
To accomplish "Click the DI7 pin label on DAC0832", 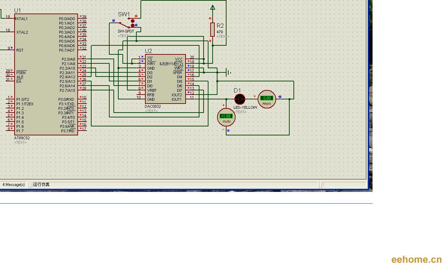I will pyautogui.click(x=180, y=90).
